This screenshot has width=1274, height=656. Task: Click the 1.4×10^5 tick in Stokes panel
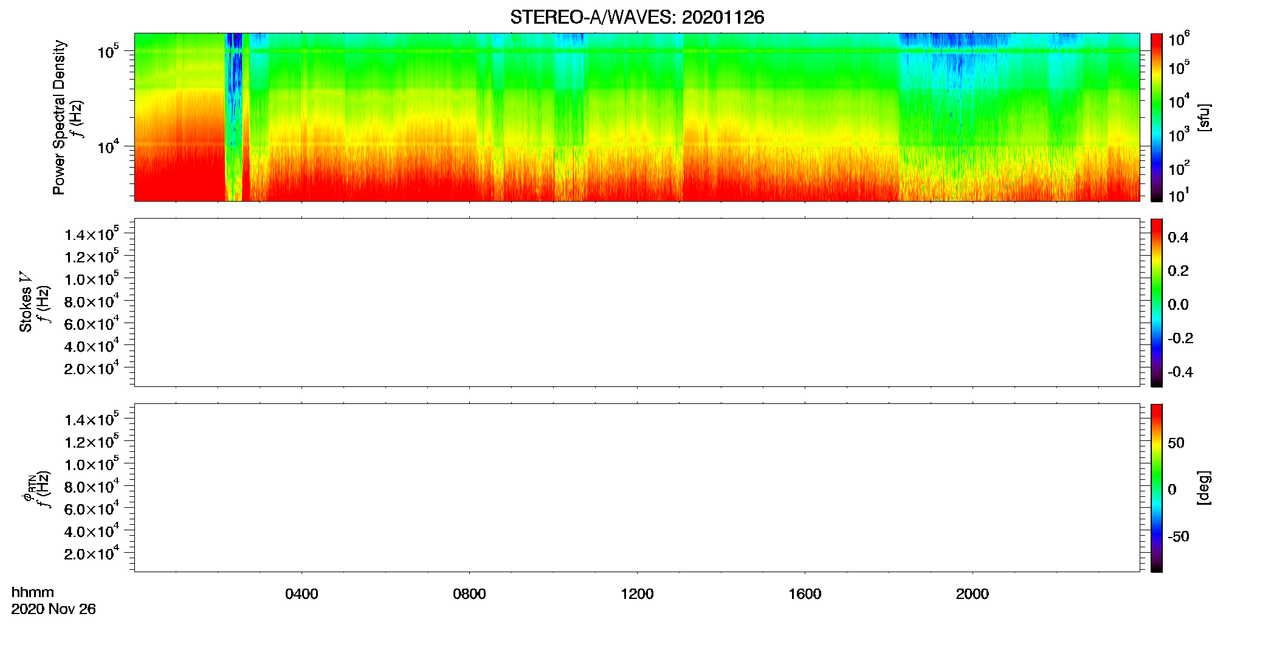point(92,234)
